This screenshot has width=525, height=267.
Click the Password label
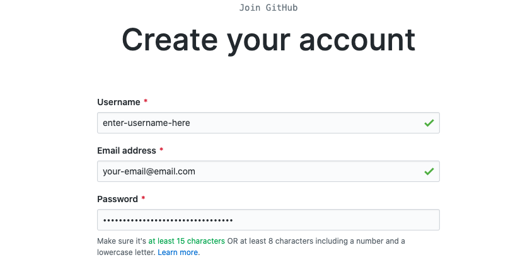pos(117,199)
